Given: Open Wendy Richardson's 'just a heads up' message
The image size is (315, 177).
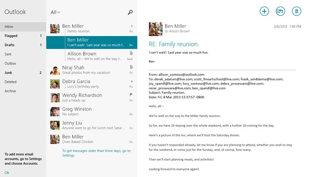Looking at the screenshot, I should click(92, 98).
